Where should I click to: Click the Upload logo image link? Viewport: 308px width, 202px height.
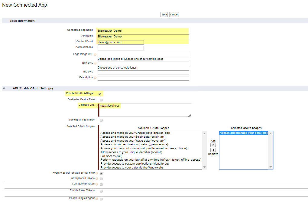(109, 59)
